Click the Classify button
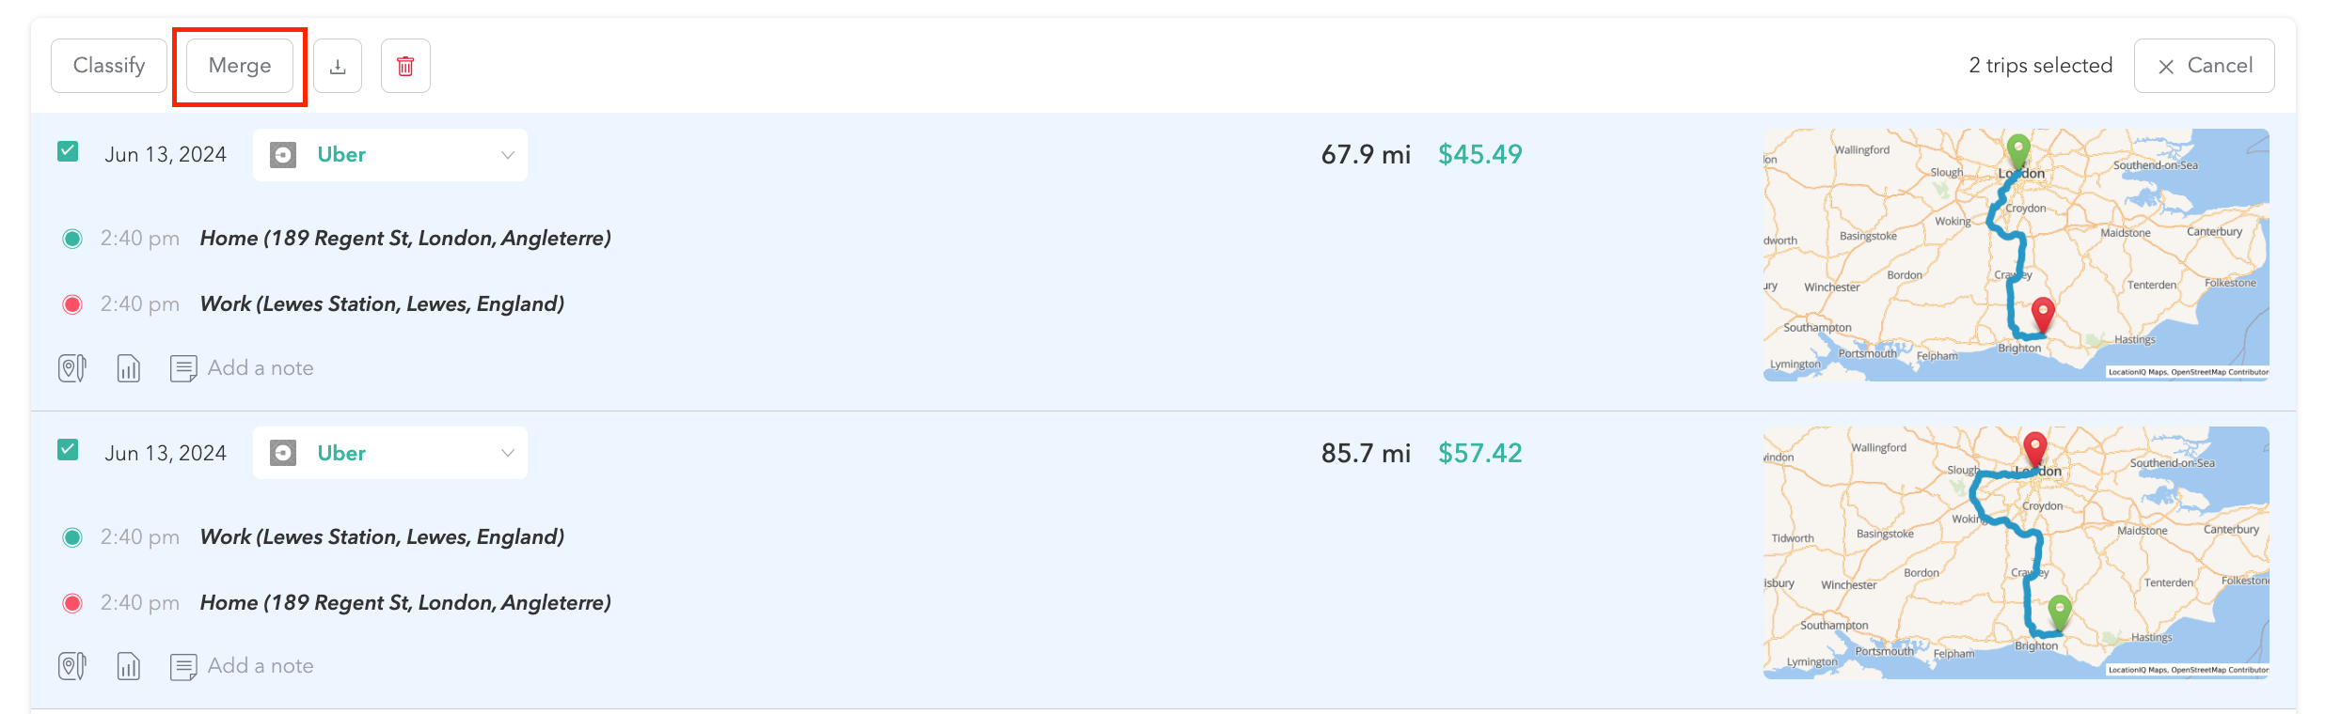The image size is (2325, 714). coord(108,65)
